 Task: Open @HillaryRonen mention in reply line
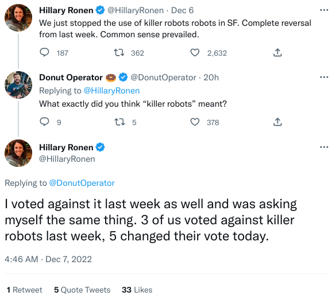click(x=111, y=91)
